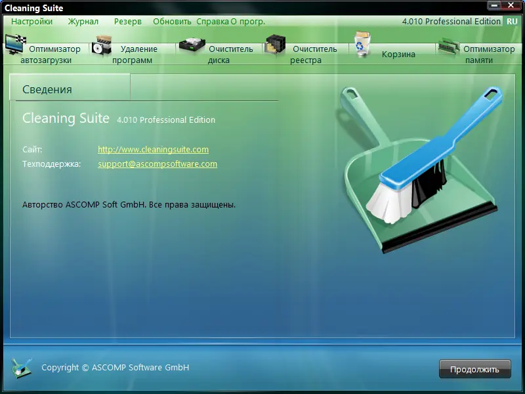525x394 pixels.
Task: Click the Очиститель реестра label
Action: pyautogui.click(x=314, y=55)
